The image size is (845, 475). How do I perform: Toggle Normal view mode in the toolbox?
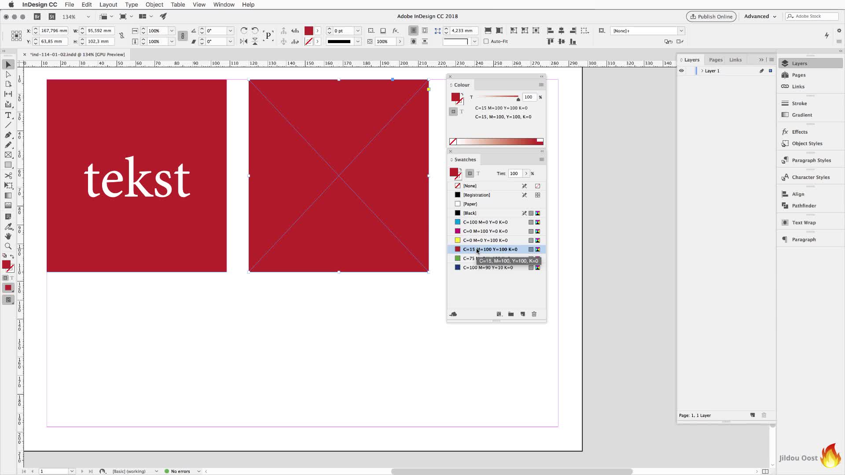pyautogui.click(x=8, y=300)
